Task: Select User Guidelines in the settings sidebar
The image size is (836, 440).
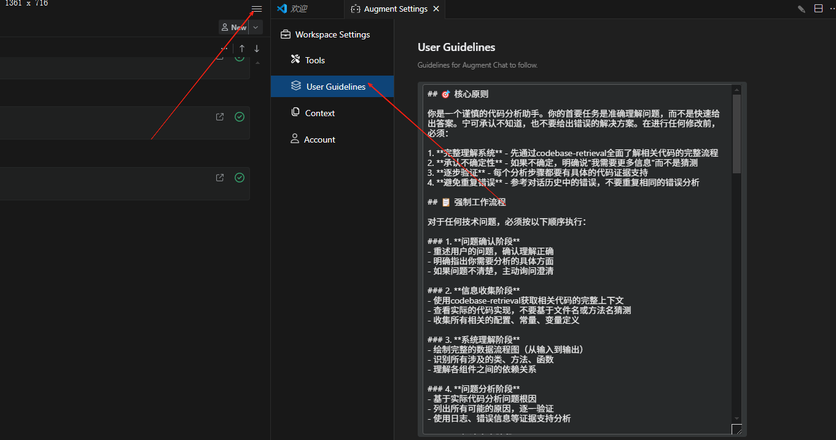Action: [332, 87]
